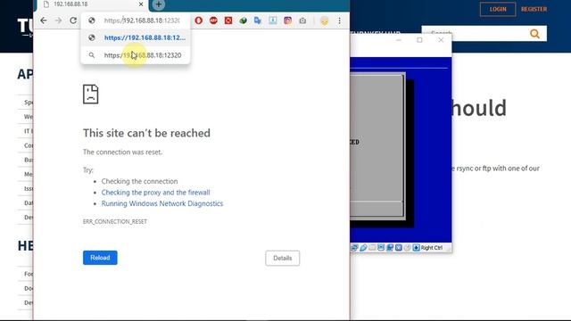Click the red square extension icon
This screenshot has width=571, height=321.
tap(228, 21)
